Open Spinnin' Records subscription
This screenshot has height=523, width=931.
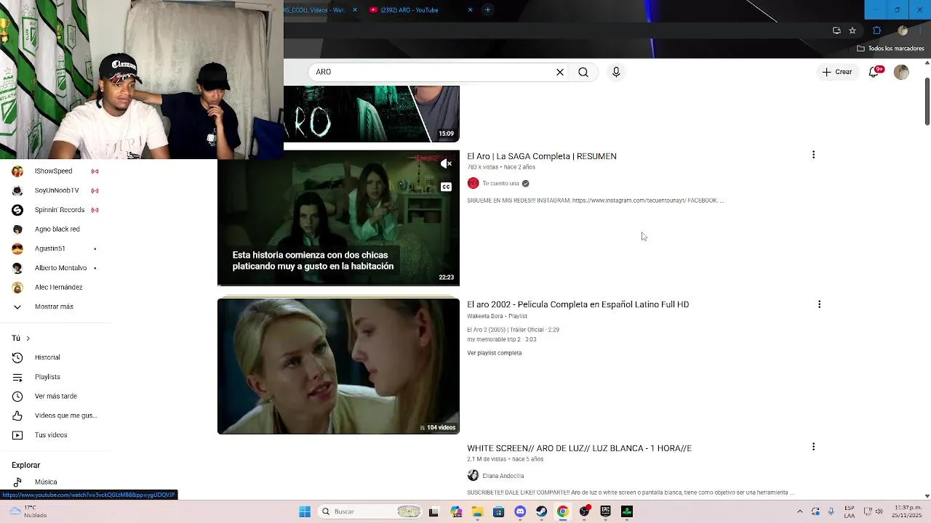(x=55, y=210)
